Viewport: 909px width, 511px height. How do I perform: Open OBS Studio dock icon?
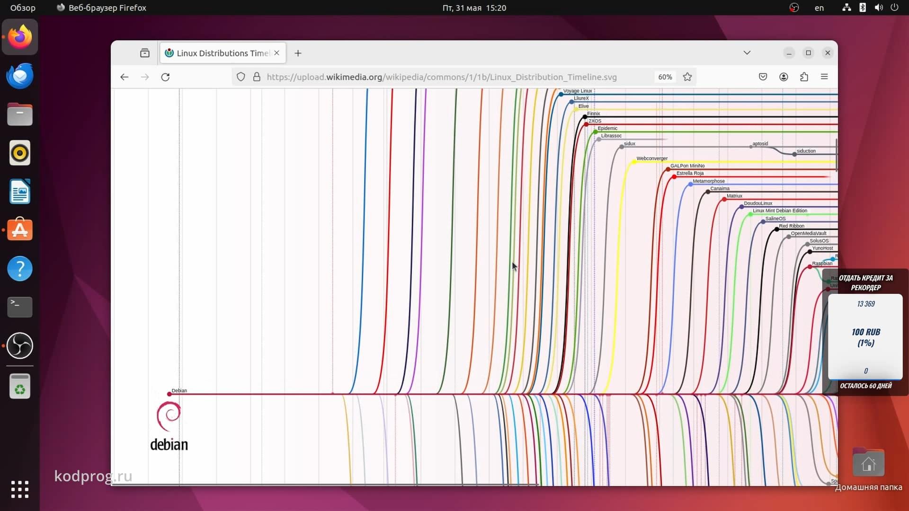(x=20, y=346)
